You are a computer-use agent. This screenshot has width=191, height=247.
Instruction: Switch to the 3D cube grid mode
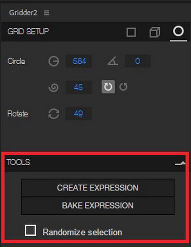click(155, 32)
